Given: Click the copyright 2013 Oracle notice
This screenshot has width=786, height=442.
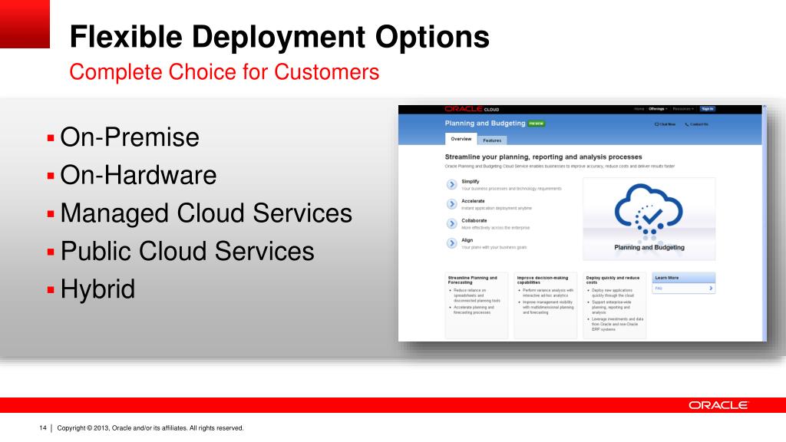Looking at the screenshot, I should coord(150,428).
